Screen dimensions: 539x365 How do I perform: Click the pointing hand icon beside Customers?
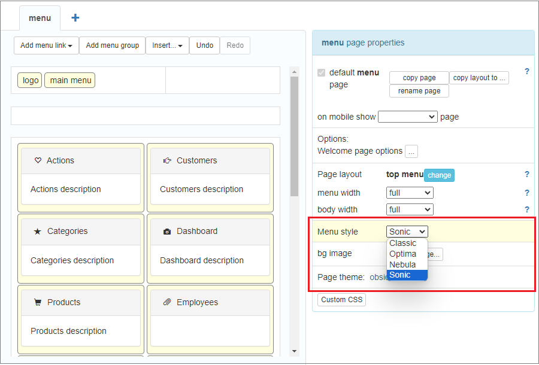click(x=167, y=160)
